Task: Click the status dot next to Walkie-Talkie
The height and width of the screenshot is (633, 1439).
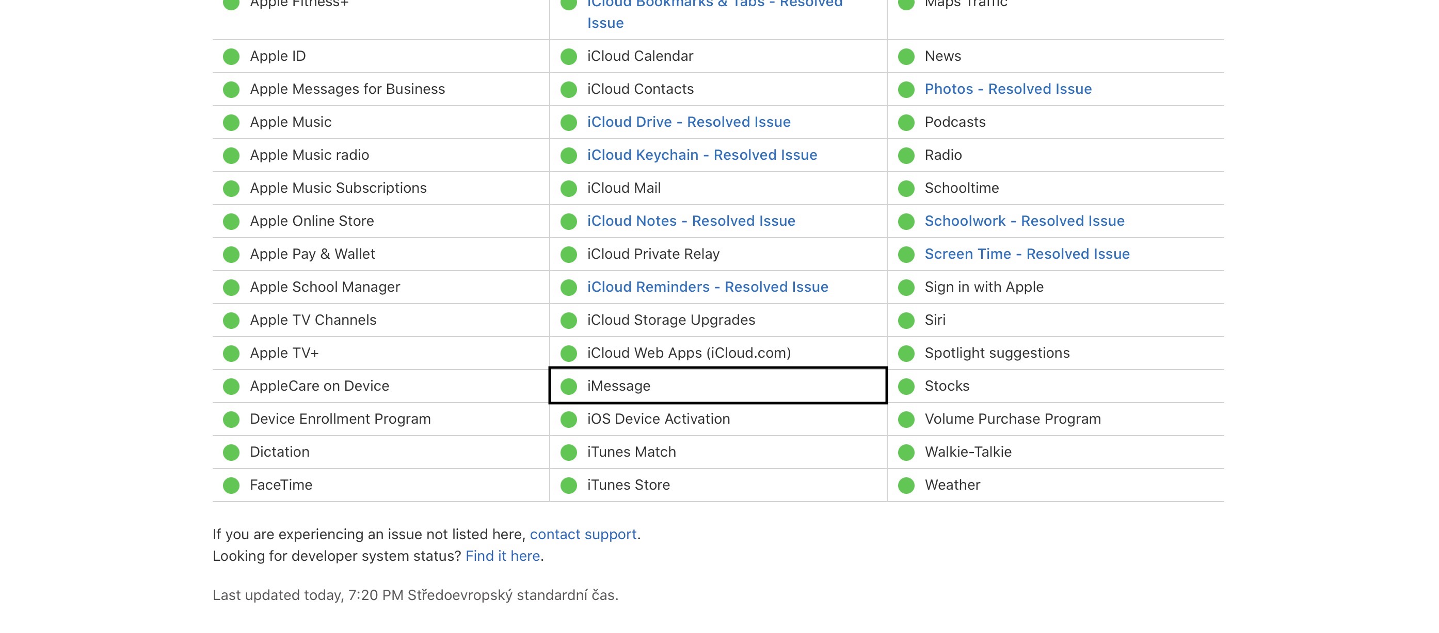Action: tap(906, 452)
